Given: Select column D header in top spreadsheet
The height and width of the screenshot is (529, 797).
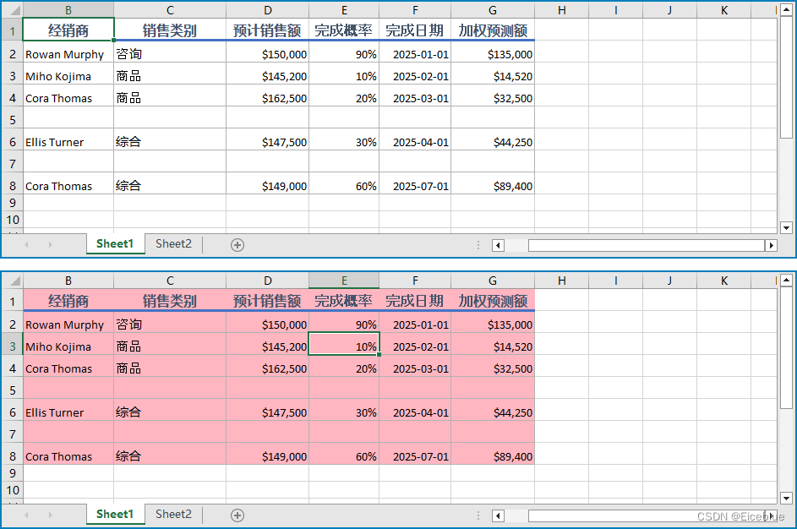Looking at the screenshot, I should tap(267, 10).
